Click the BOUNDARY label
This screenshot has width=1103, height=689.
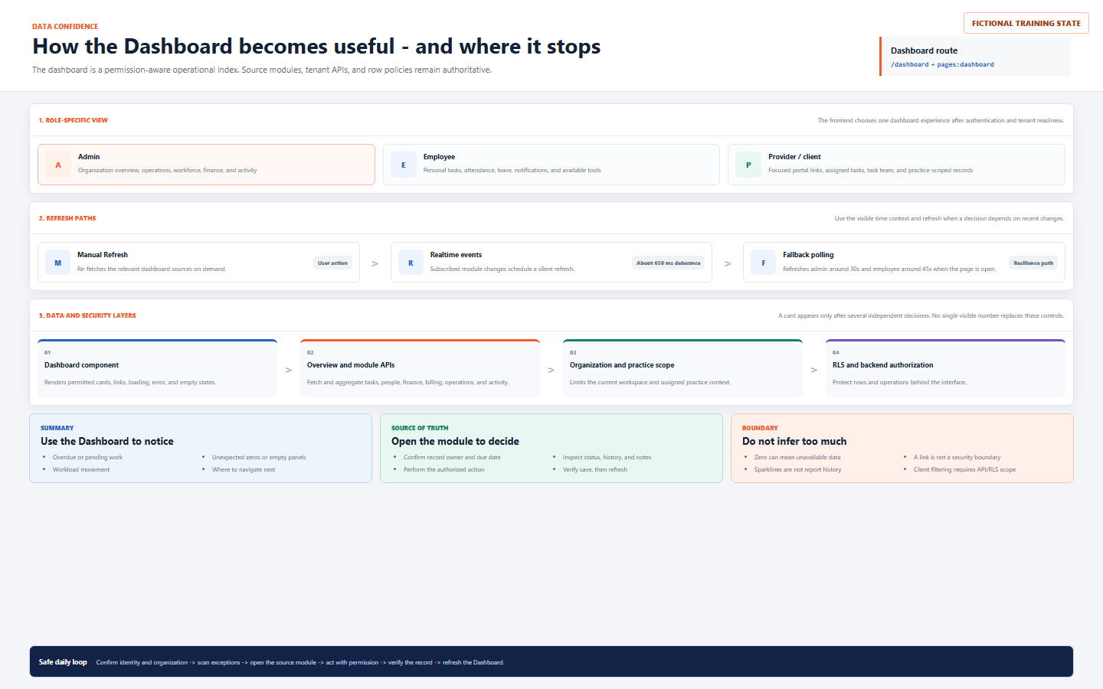tap(760, 428)
